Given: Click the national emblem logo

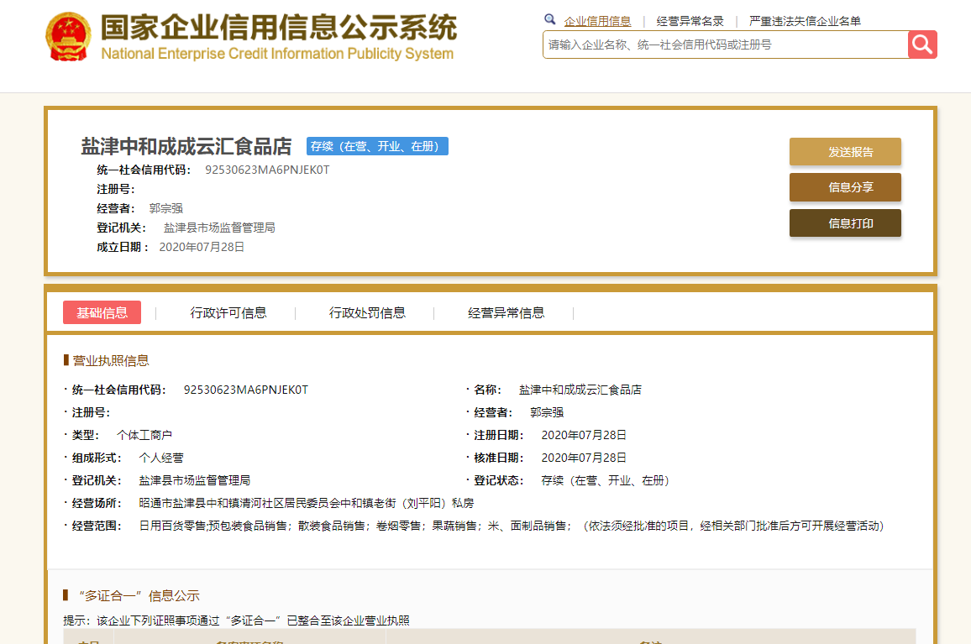Looking at the screenshot, I should pyautogui.click(x=68, y=37).
